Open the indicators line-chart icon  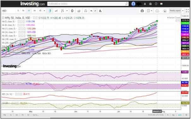(56, 11)
